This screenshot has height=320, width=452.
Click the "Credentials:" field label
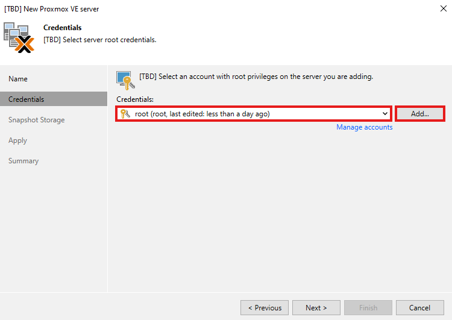click(x=134, y=99)
